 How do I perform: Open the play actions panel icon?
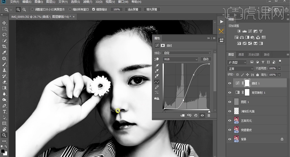(221, 22)
